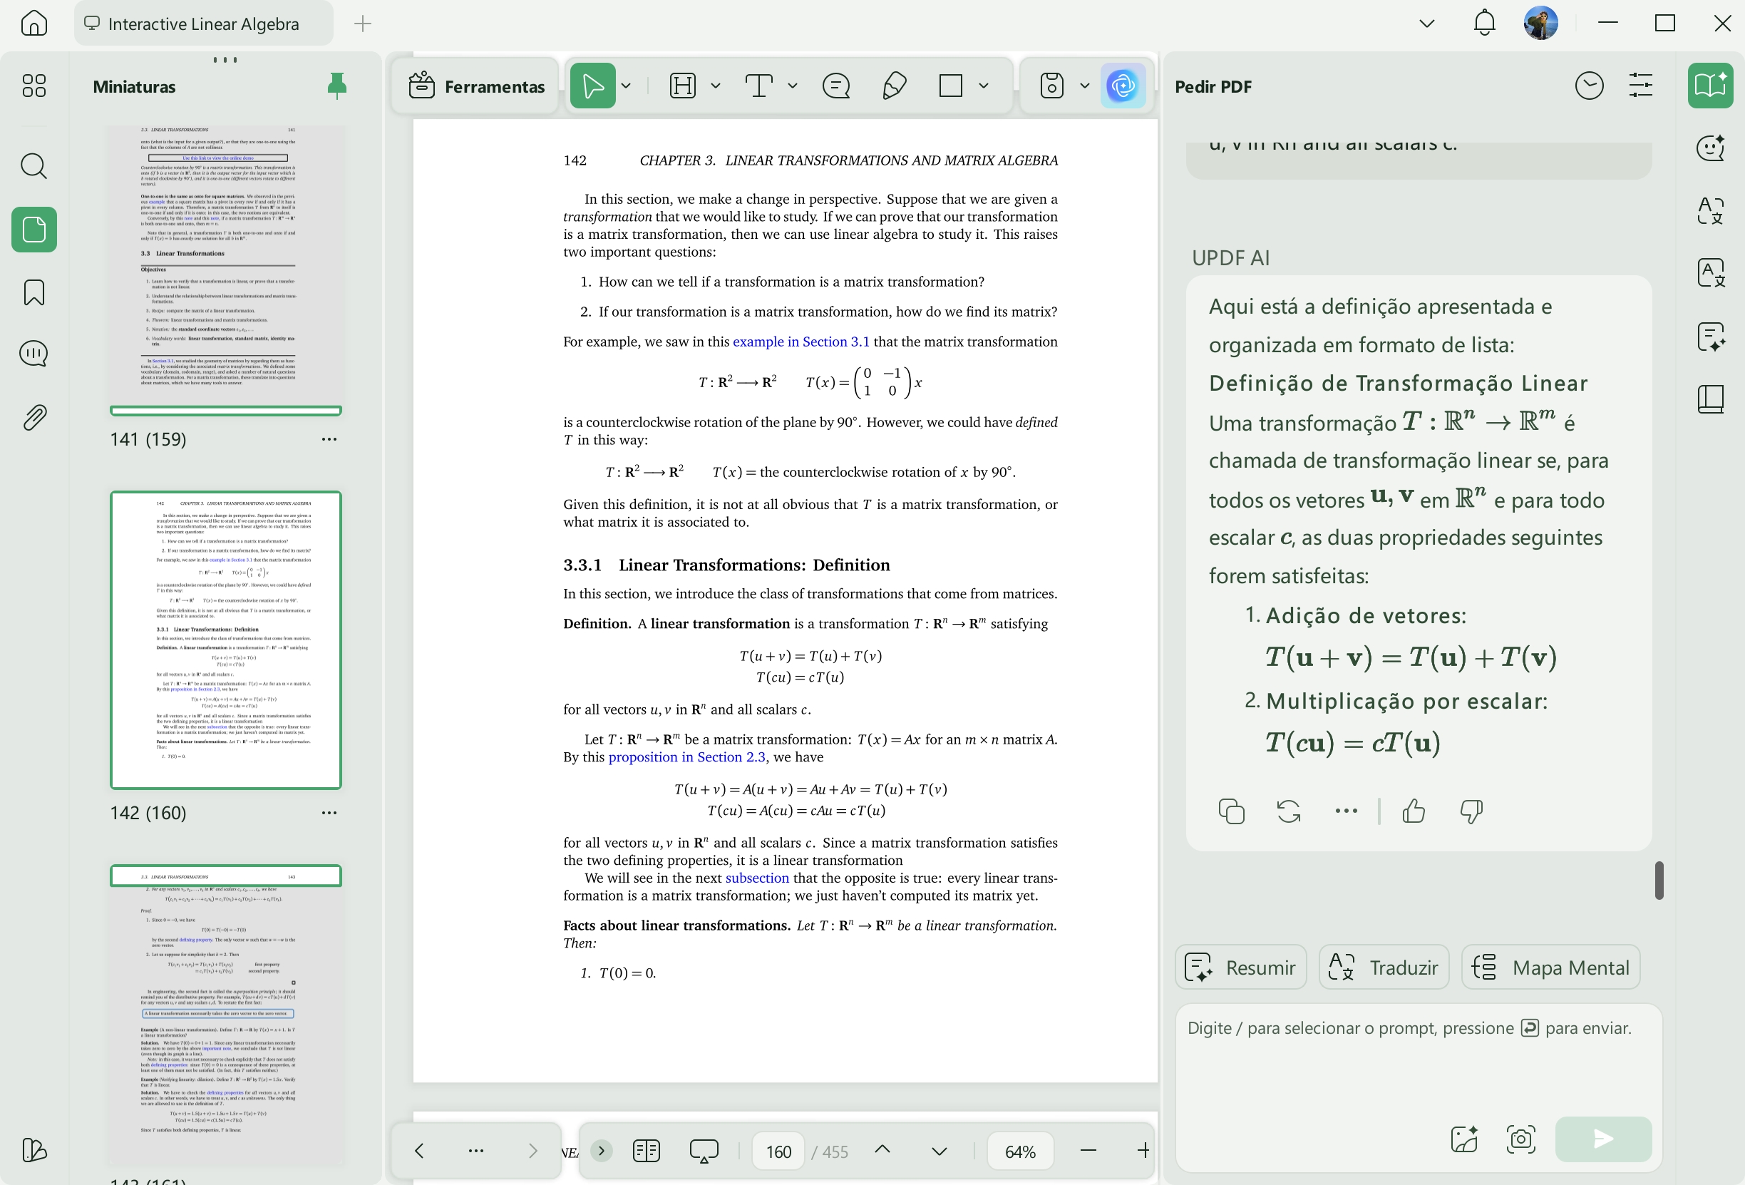Open options for thumbnail 141 (159)
This screenshot has height=1185, width=1745.
coord(329,439)
